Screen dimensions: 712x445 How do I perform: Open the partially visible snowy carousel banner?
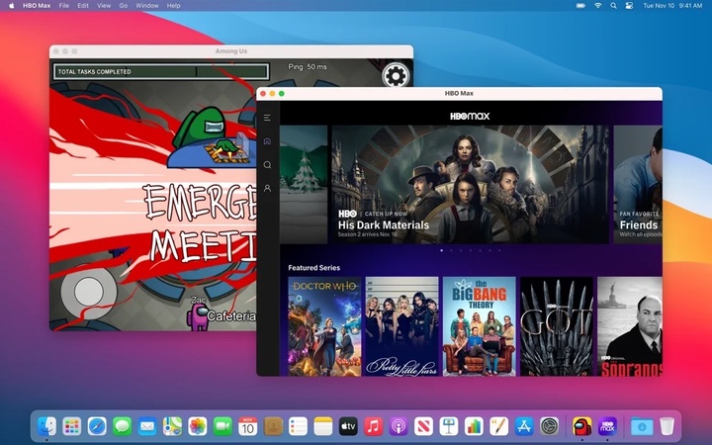304,184
